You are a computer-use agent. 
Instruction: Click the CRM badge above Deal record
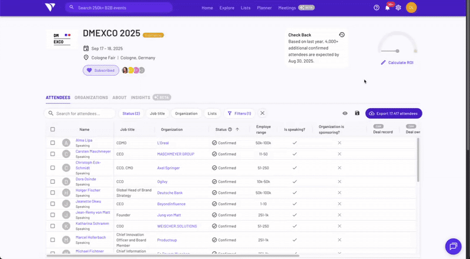coord(378,126)
